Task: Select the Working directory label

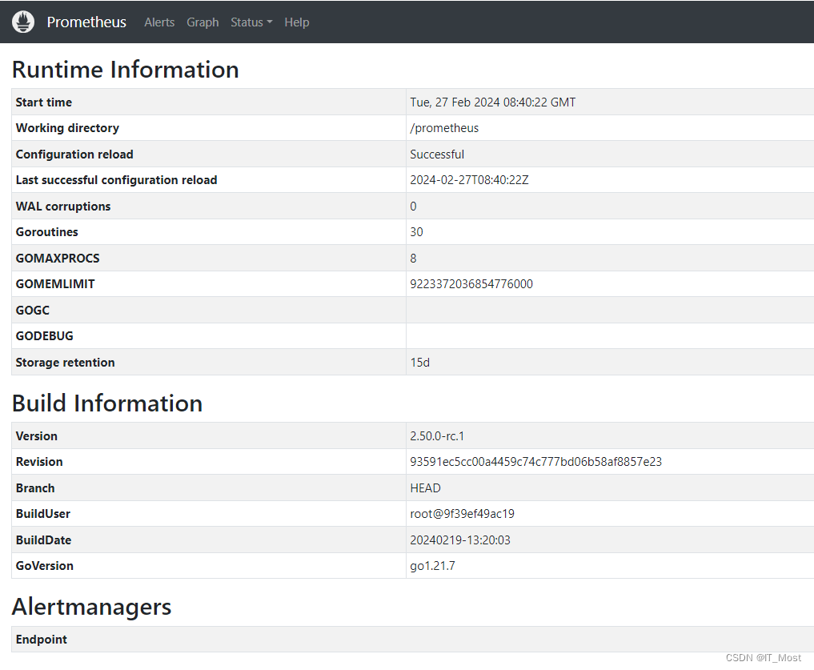Action: point(67,128)
